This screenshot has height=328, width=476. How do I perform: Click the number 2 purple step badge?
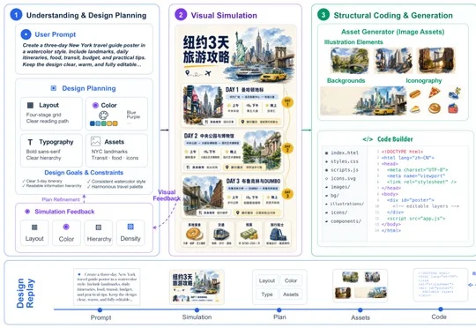click(x=181, y=15)
